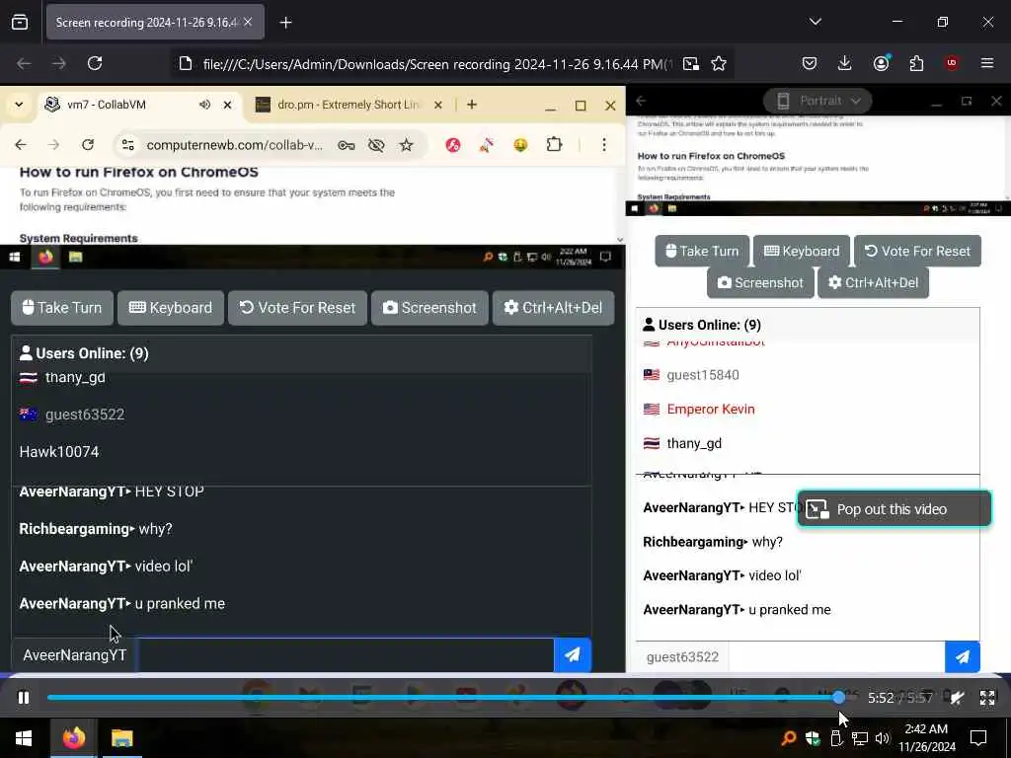The width and height of the screenshot is (1011, 758).
Task: Open Chrome three-dot menu
Action: [x=603, y=145]
